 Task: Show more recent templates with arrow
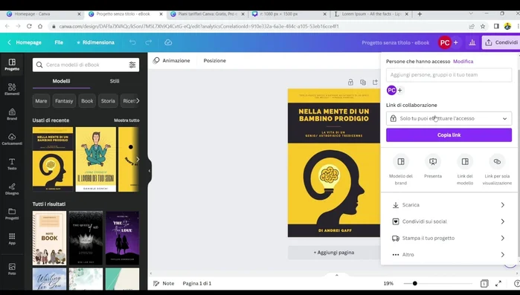[x=138, y=159]
